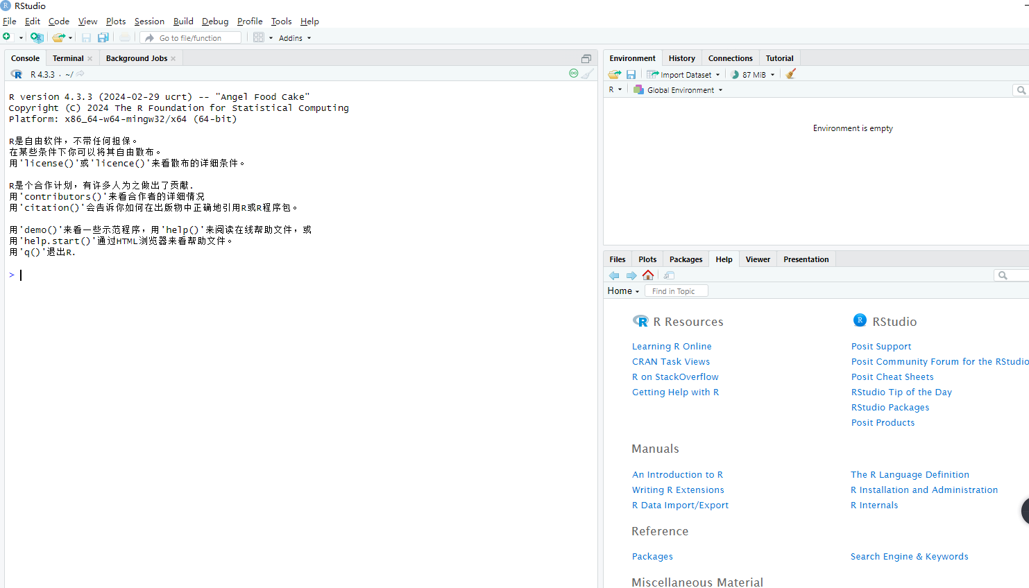Image resolution: width=1029 pixels, height=588 pixels.
Task: Click the Save all documents icon
Action: [103, 37]
